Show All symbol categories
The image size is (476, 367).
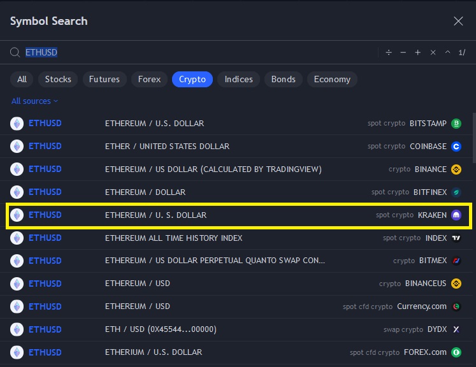(x=22, y=79)
